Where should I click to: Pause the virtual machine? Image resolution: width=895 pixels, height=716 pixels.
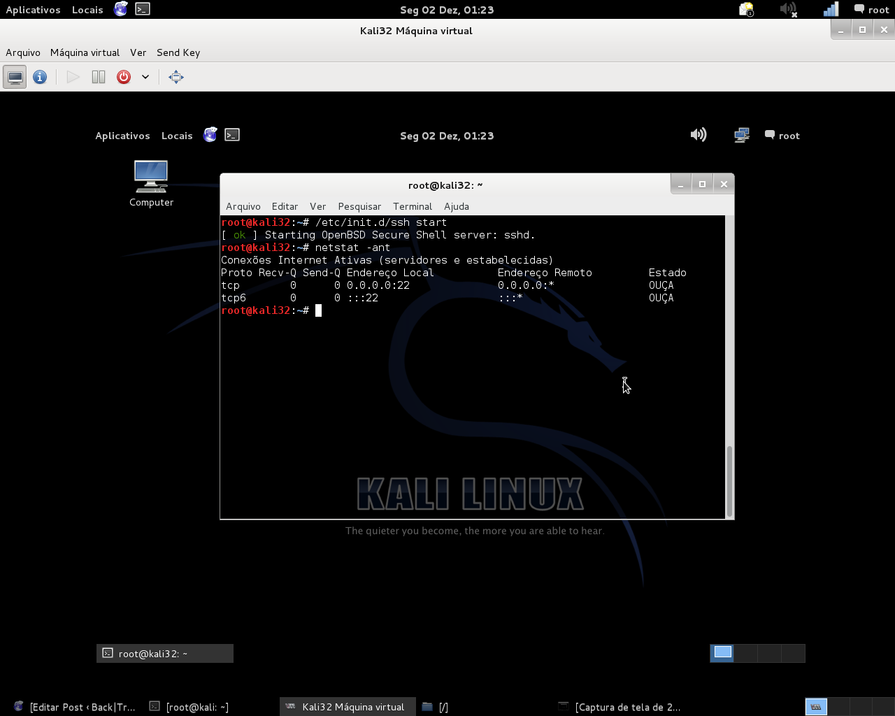coord(99,77)
